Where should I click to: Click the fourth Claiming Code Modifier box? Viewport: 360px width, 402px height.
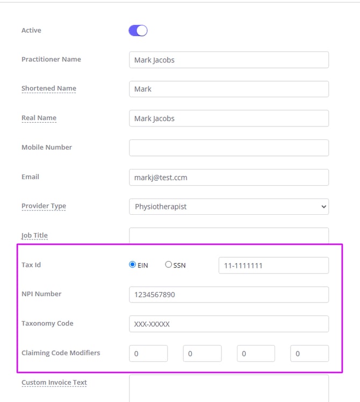tap(309, 354)
